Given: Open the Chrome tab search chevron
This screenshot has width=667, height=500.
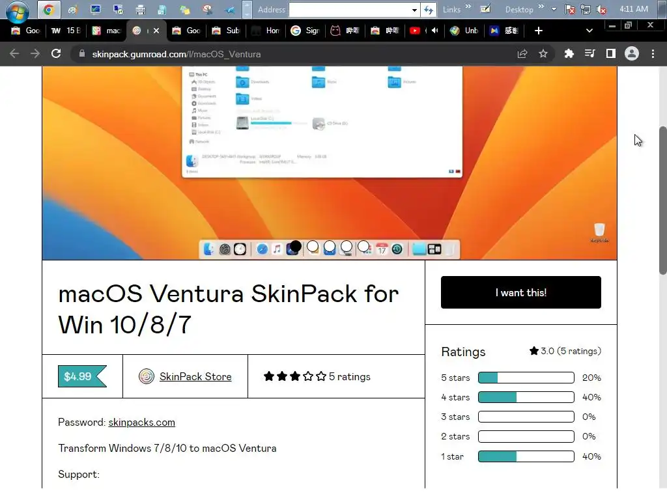Looking at the screenshot, I should 589,31.
